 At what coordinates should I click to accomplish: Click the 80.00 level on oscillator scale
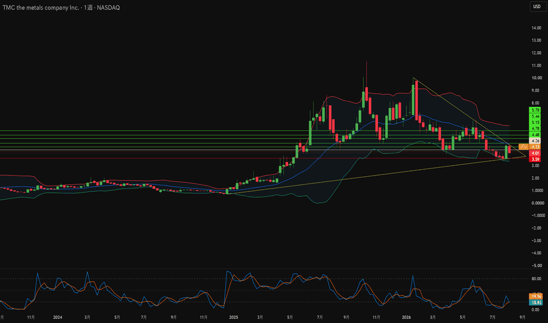pos(536,278)
